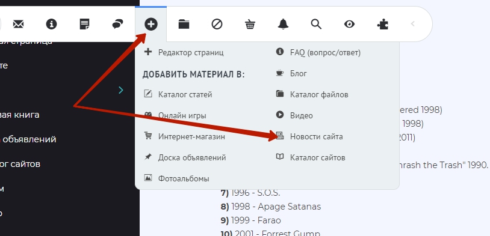Choose Каталог файлов menu entry
This screenshot has width=490, height=236.
click(319, 94)
